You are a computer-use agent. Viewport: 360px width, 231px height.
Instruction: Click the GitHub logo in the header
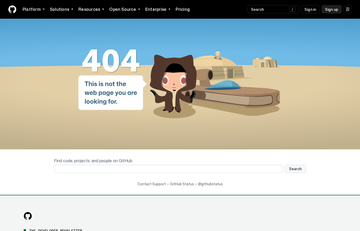[x=12, y=9]
